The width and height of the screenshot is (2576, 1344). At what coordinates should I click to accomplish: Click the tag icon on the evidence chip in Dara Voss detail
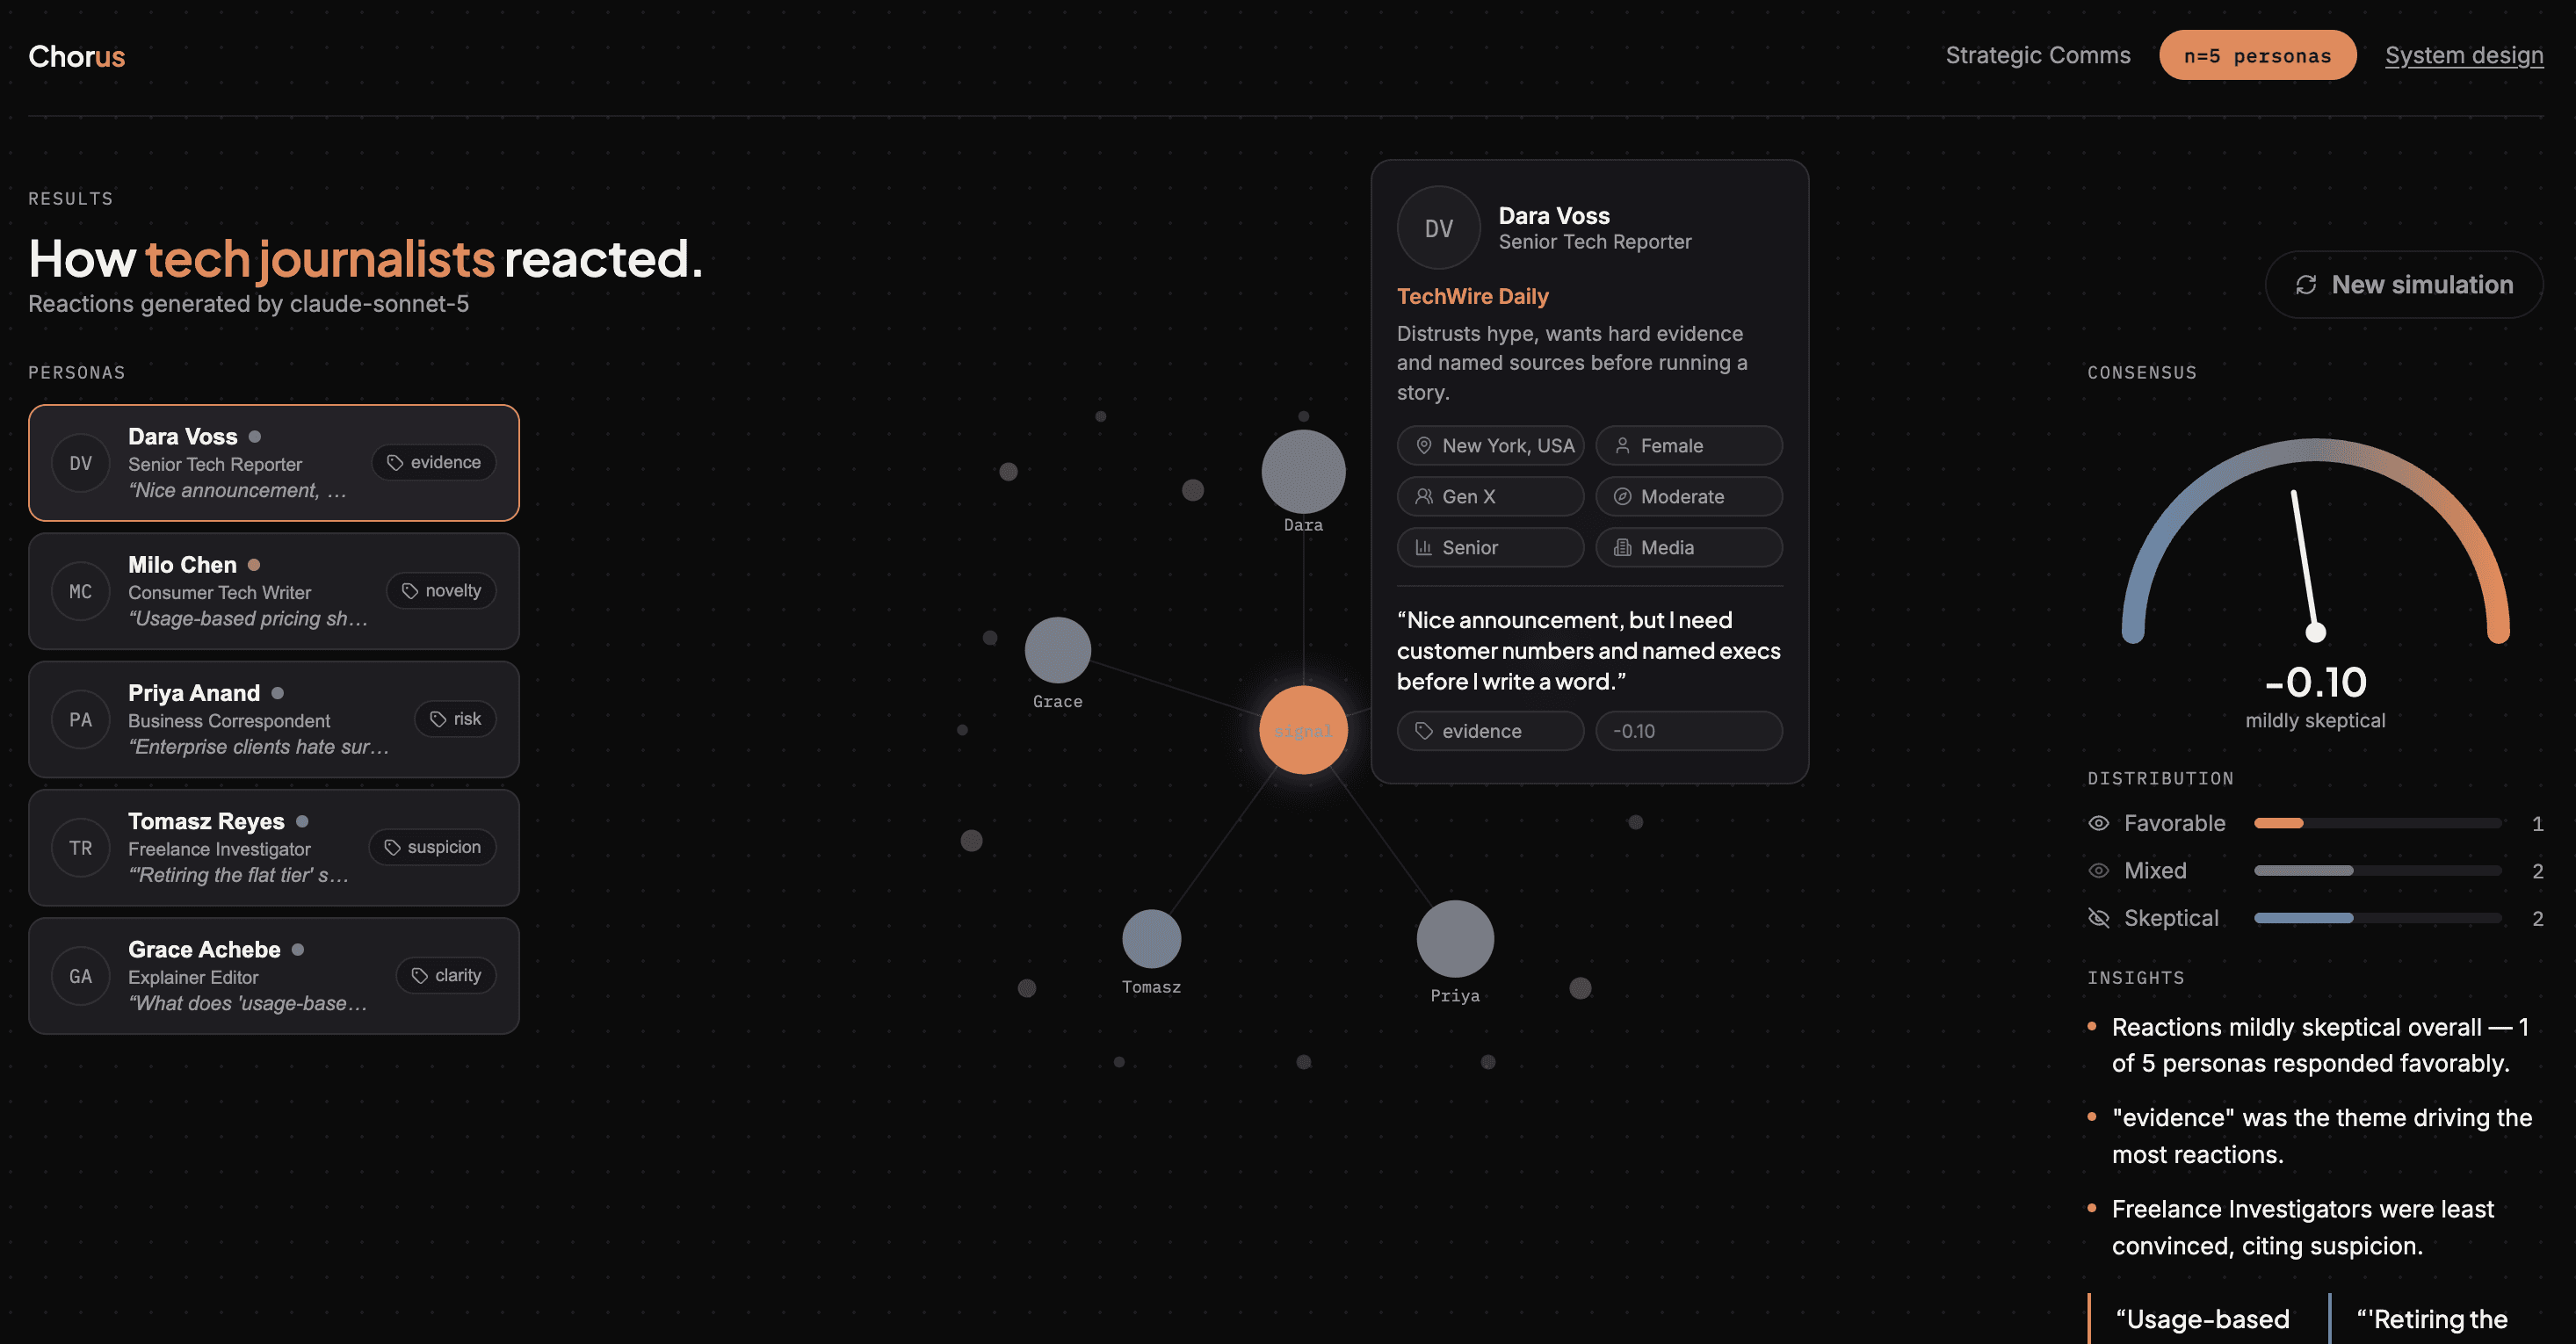[x=1424, y=731]
